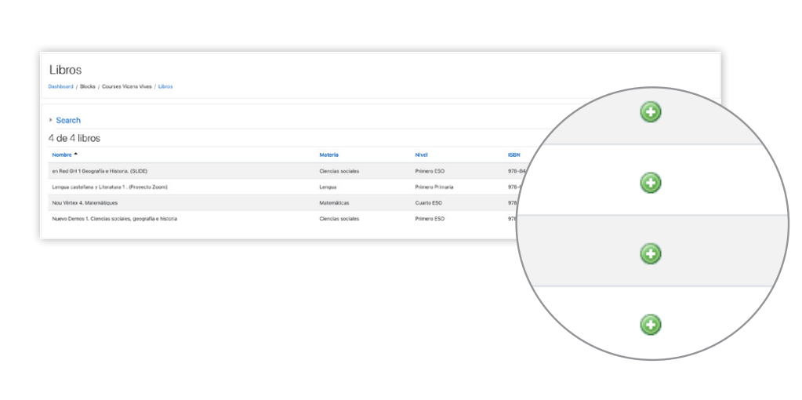Sort table by Nombre column header

click(x=62, y=155)
